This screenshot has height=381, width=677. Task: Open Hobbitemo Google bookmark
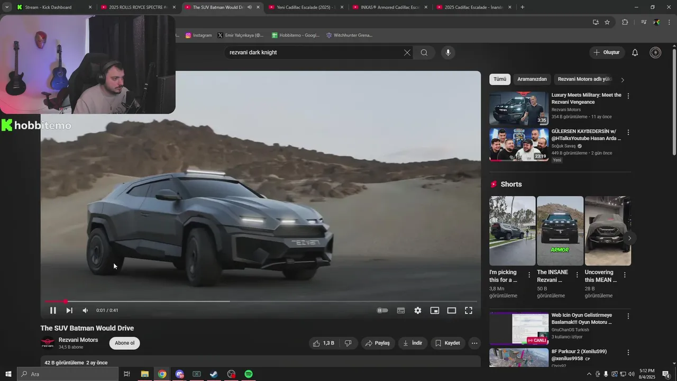coord(296,35)
